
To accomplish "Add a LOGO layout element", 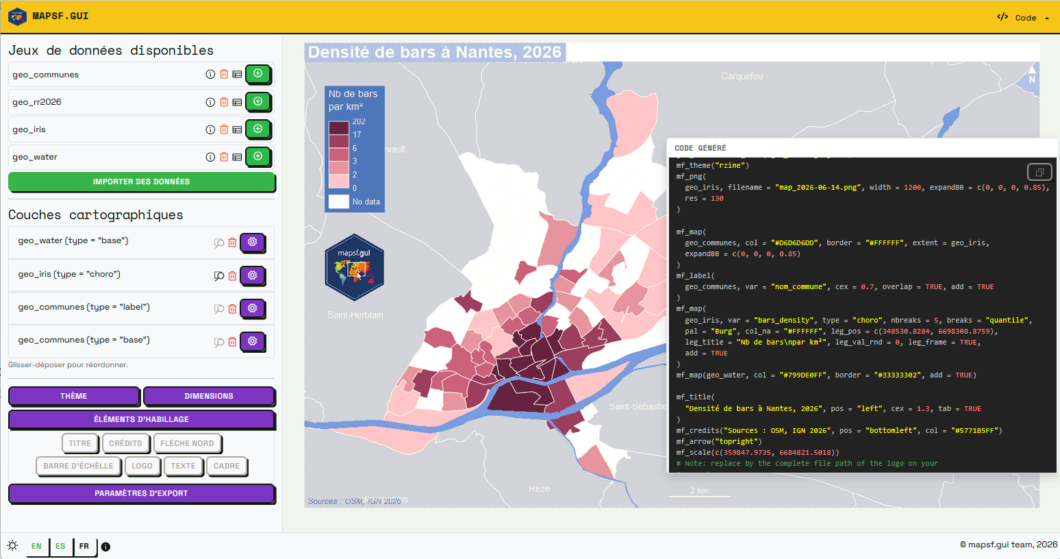I will click(142, 466).
